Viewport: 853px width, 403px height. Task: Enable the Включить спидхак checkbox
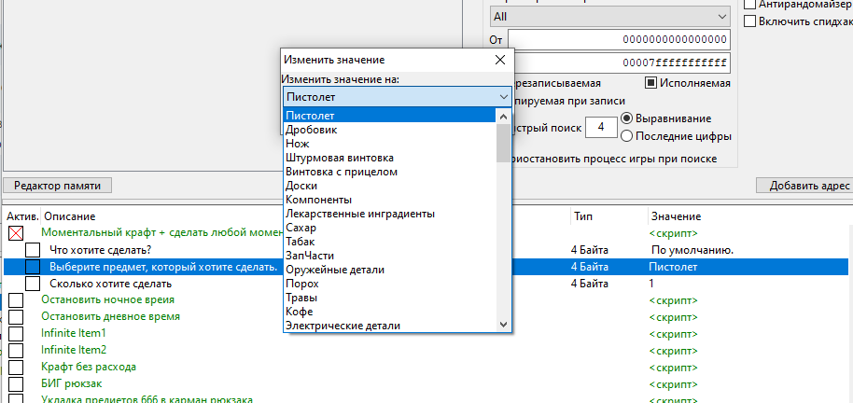tap(749, 21)
